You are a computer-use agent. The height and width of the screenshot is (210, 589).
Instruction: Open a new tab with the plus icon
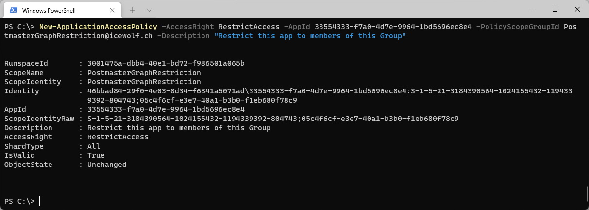point(133,10)
